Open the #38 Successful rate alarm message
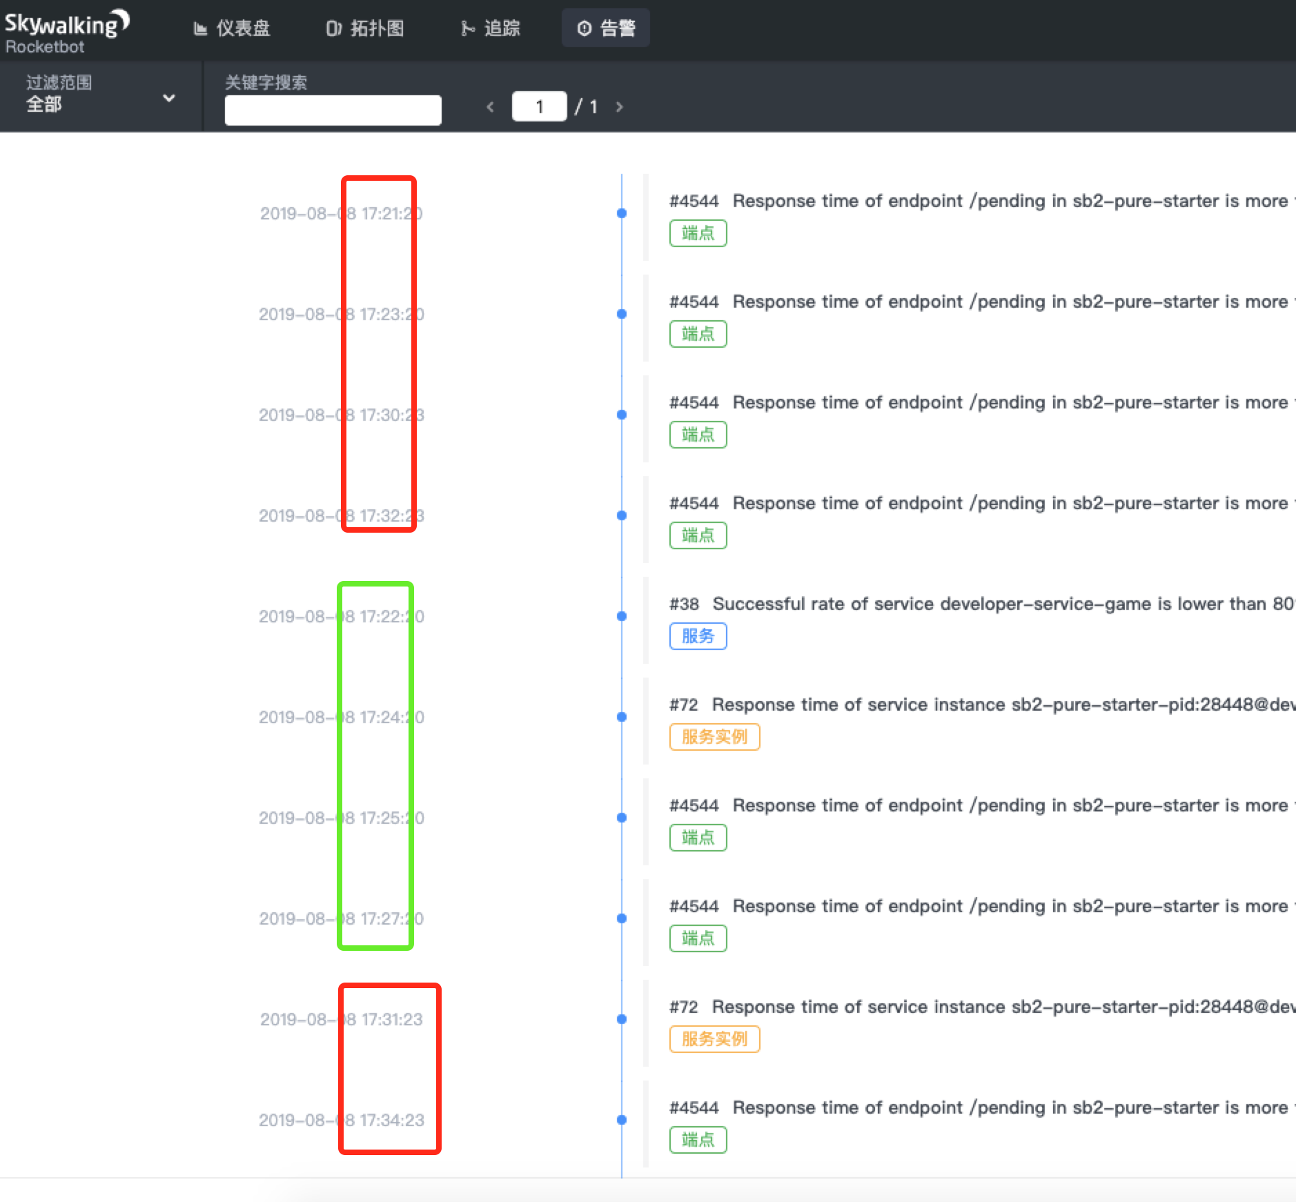The width and height of the screenshot is (1296, 1202). coord(982,604)
